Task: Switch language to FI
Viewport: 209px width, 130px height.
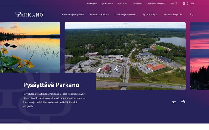Action: click(188, 3)
